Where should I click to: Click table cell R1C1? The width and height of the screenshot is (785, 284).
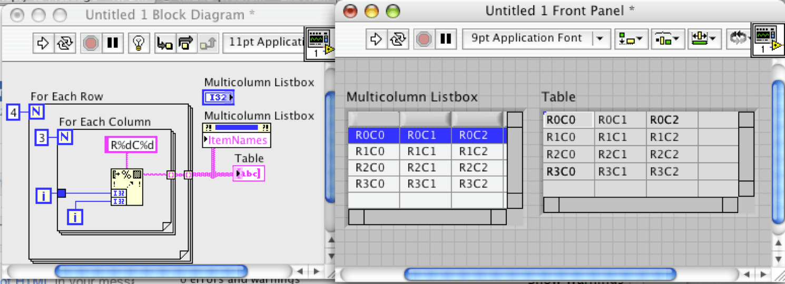pos(620,137)
